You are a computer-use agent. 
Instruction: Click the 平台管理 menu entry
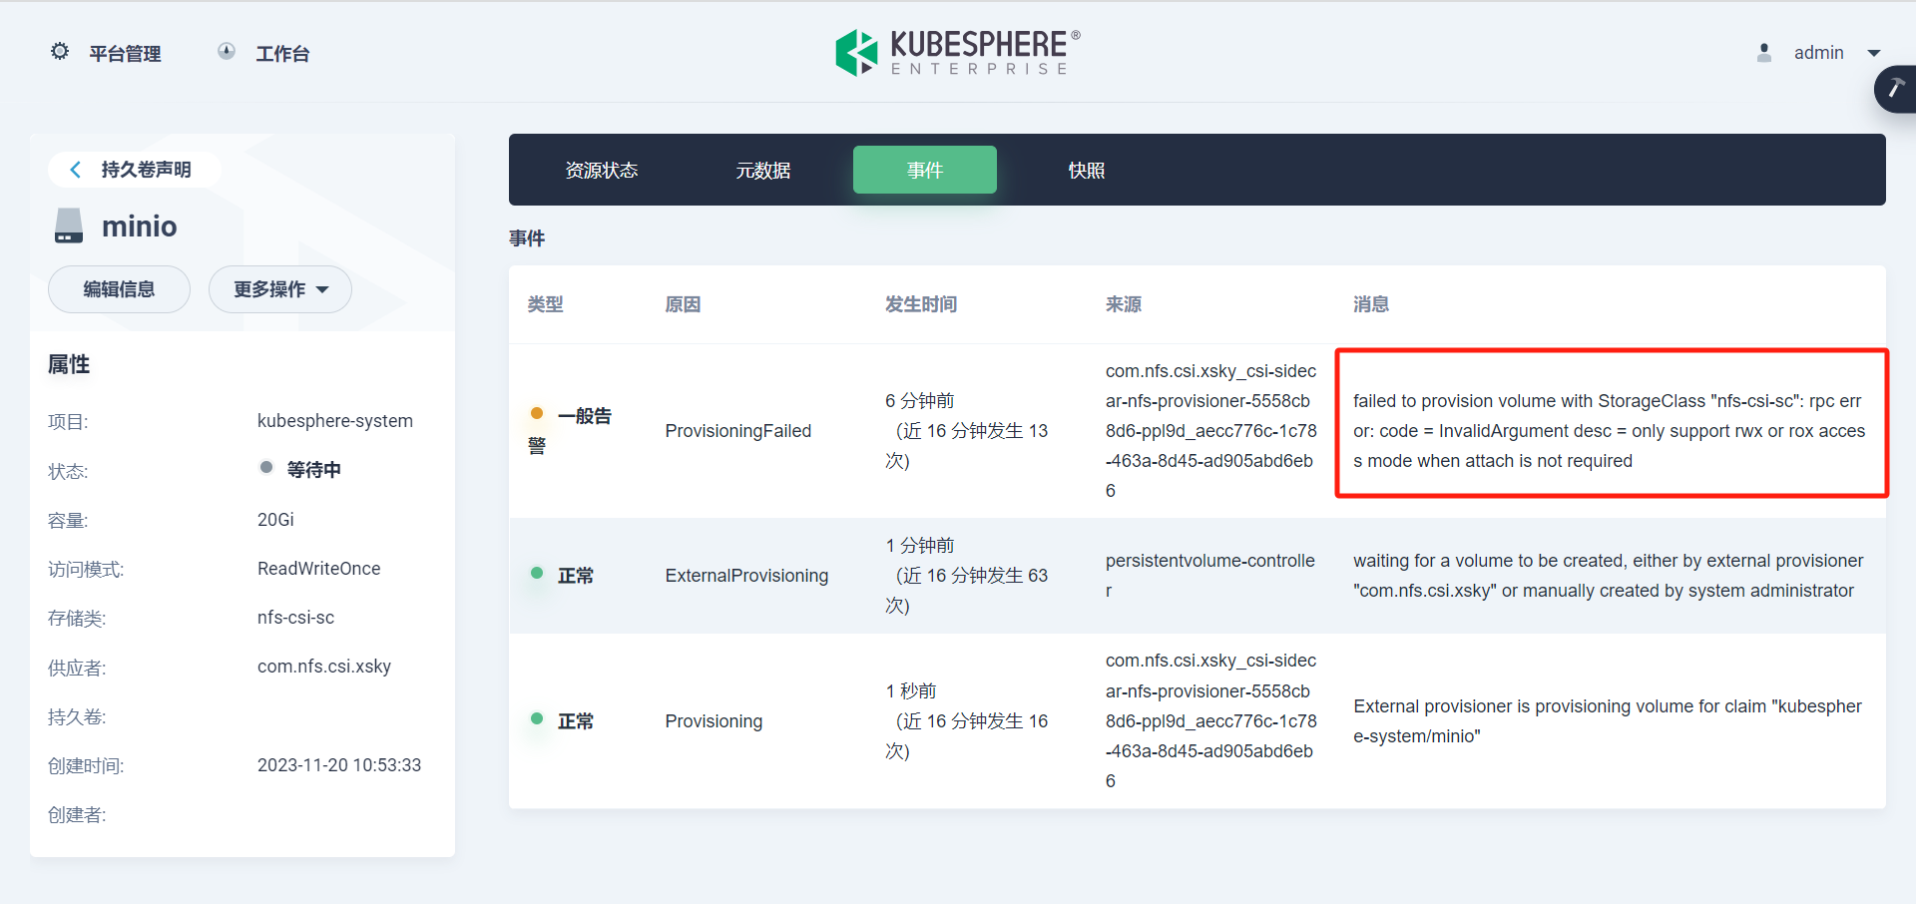tap(124, 53)
